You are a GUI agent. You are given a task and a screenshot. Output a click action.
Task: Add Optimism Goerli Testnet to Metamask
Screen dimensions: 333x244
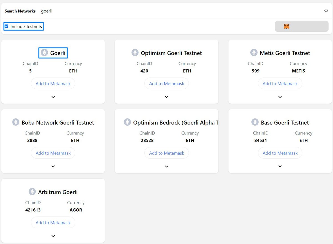[x=167, y=83]
